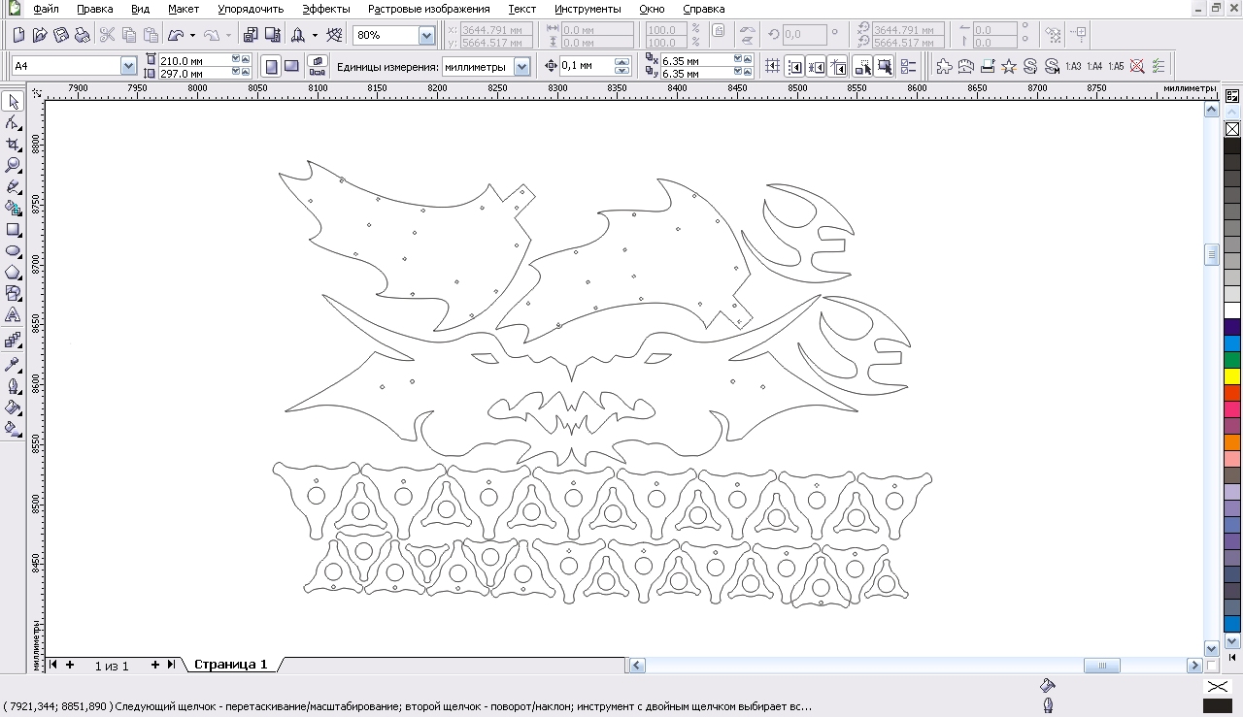Click the 1:A4 scale button
This screenshot has width=1243, height=717.
tap(1094, 67)
